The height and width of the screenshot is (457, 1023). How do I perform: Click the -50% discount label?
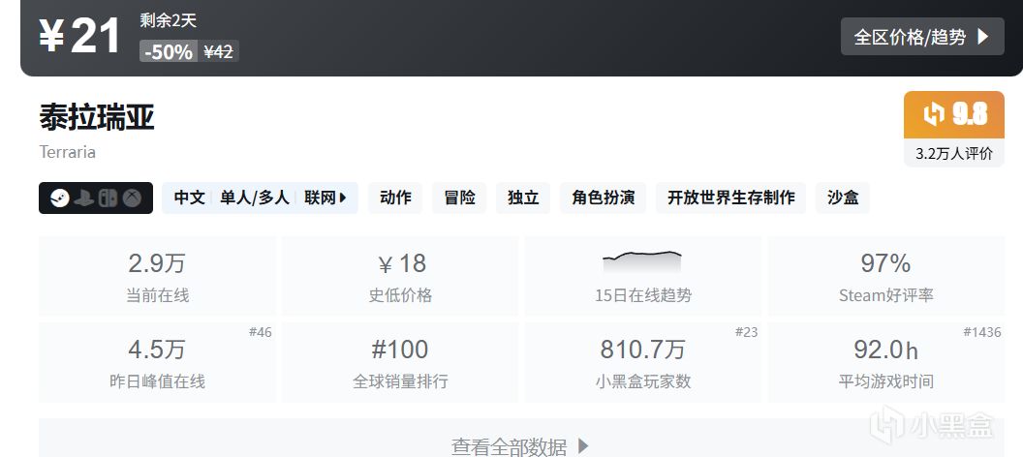[169, 51]
